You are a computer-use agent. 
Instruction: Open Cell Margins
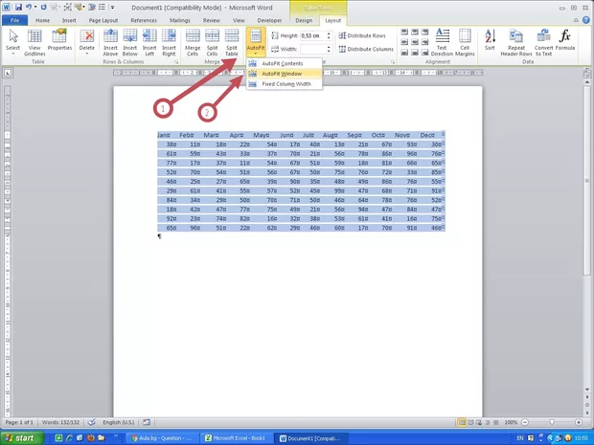tap(465, 42)
